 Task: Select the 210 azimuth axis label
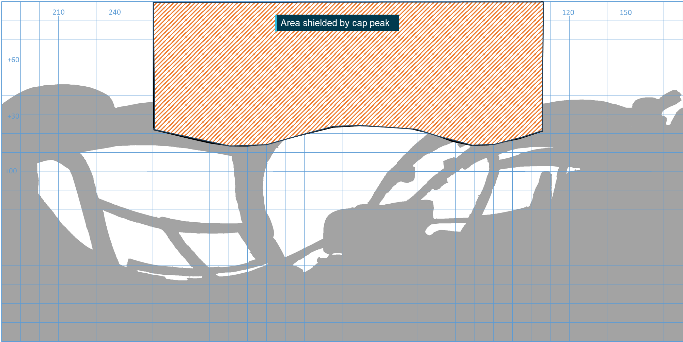click(59, 12)
